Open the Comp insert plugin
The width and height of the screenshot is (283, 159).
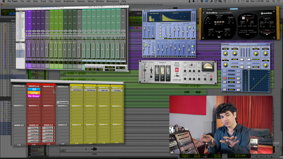click(x=34, y=93)
